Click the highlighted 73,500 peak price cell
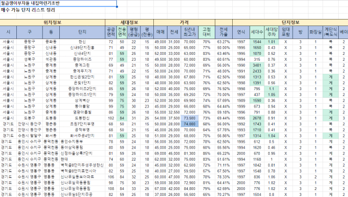 pos(190,118)
